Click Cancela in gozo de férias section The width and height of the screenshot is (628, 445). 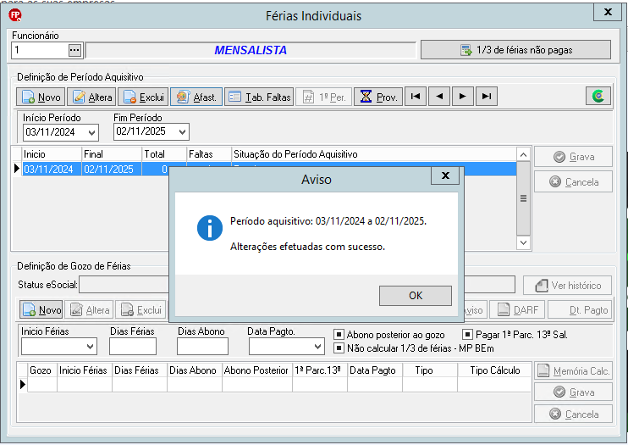573,414
